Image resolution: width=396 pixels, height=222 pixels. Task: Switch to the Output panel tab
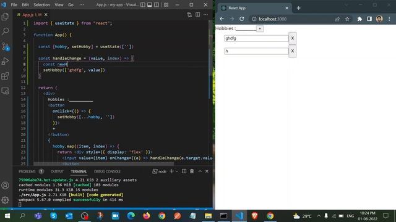click(x=57, y=171)
